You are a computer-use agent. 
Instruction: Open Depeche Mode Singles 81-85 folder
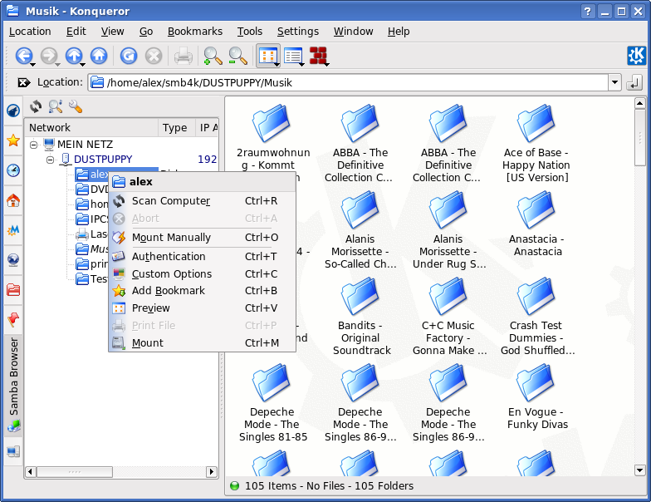[272, 402]
